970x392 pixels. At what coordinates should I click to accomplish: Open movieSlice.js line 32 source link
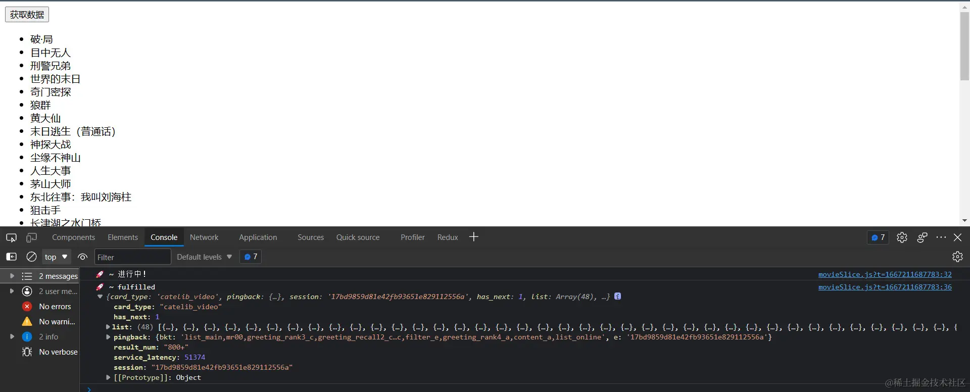coord(885,274)
